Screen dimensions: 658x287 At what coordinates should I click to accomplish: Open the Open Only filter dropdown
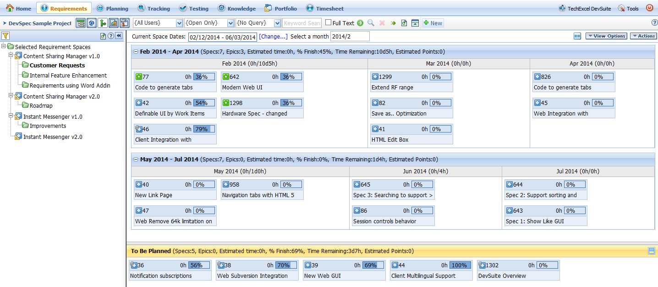tap(209, 23)
